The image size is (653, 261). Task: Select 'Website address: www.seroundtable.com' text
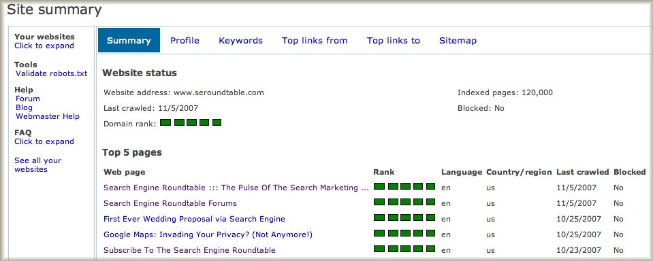coord(184,92)
